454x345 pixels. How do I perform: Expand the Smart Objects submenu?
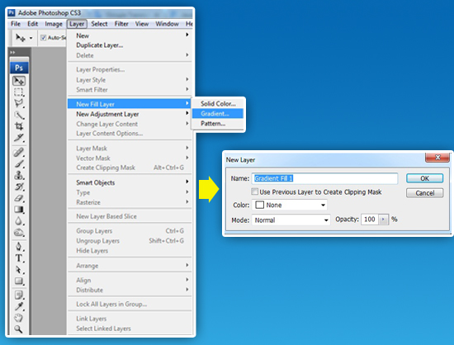click(130, 182)
